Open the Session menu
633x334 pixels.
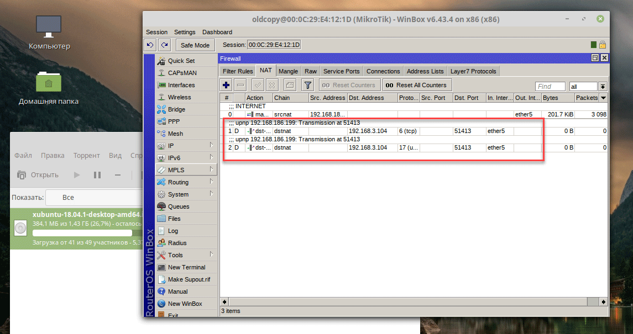coord(156,32)
